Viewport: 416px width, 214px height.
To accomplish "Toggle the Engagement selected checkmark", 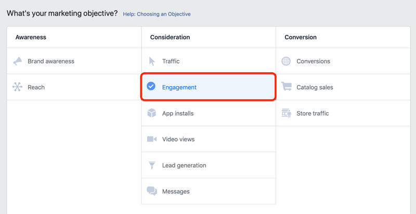I will 151,87.
